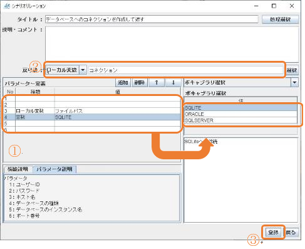Switch to the 機能説明 tab
Screen dimensions: 305x249
tap(18, 169)
